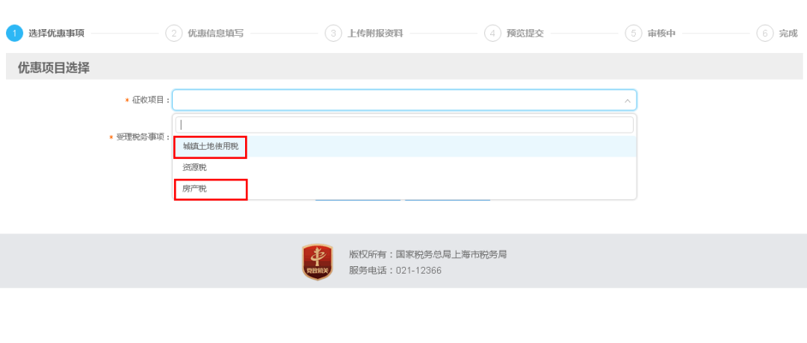Collapse the 征收项目 dropdown using its arrow

pyautogui.click(x=627, y=101)
